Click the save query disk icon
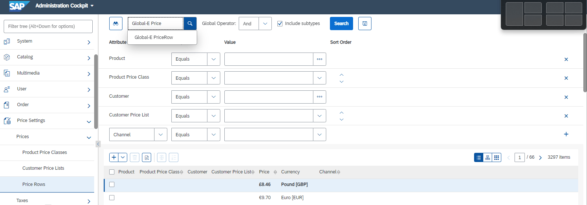 [x=364, y=24]
